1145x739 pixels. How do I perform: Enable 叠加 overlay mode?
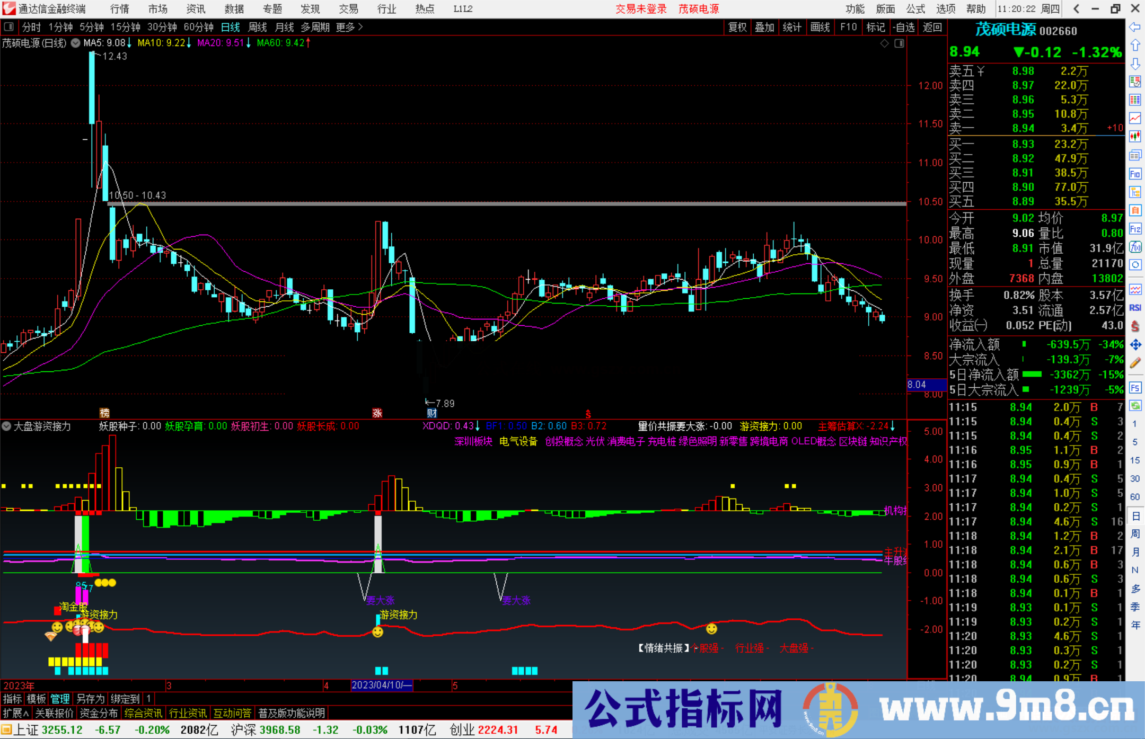click(x=765, y=27)
